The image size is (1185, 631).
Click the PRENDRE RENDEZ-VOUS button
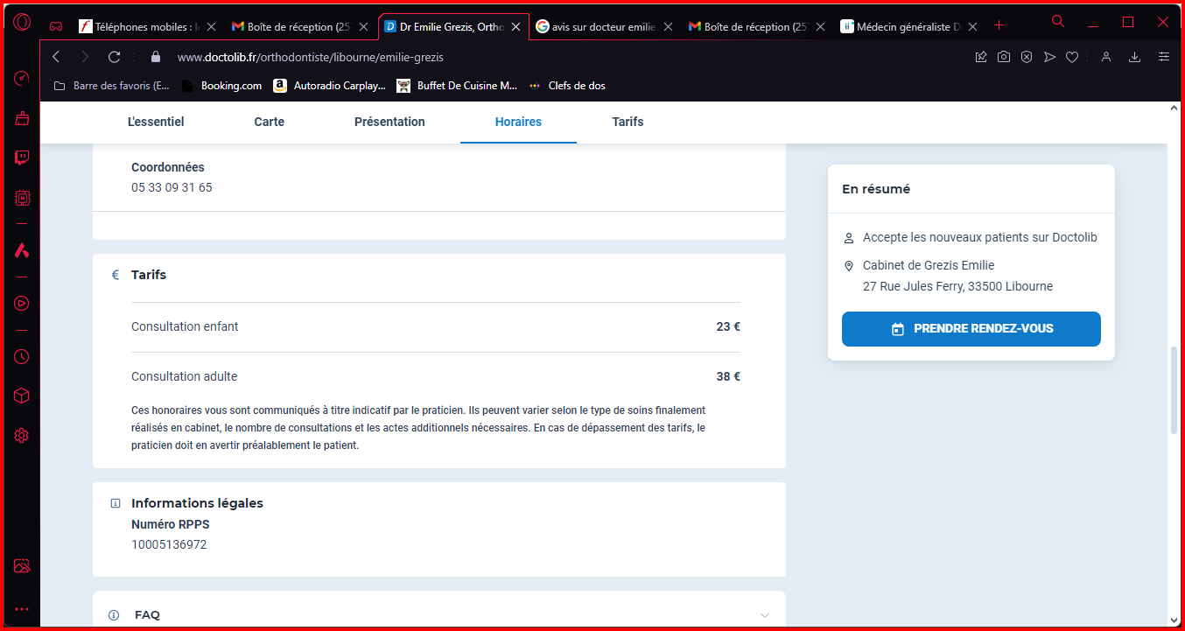971,329
